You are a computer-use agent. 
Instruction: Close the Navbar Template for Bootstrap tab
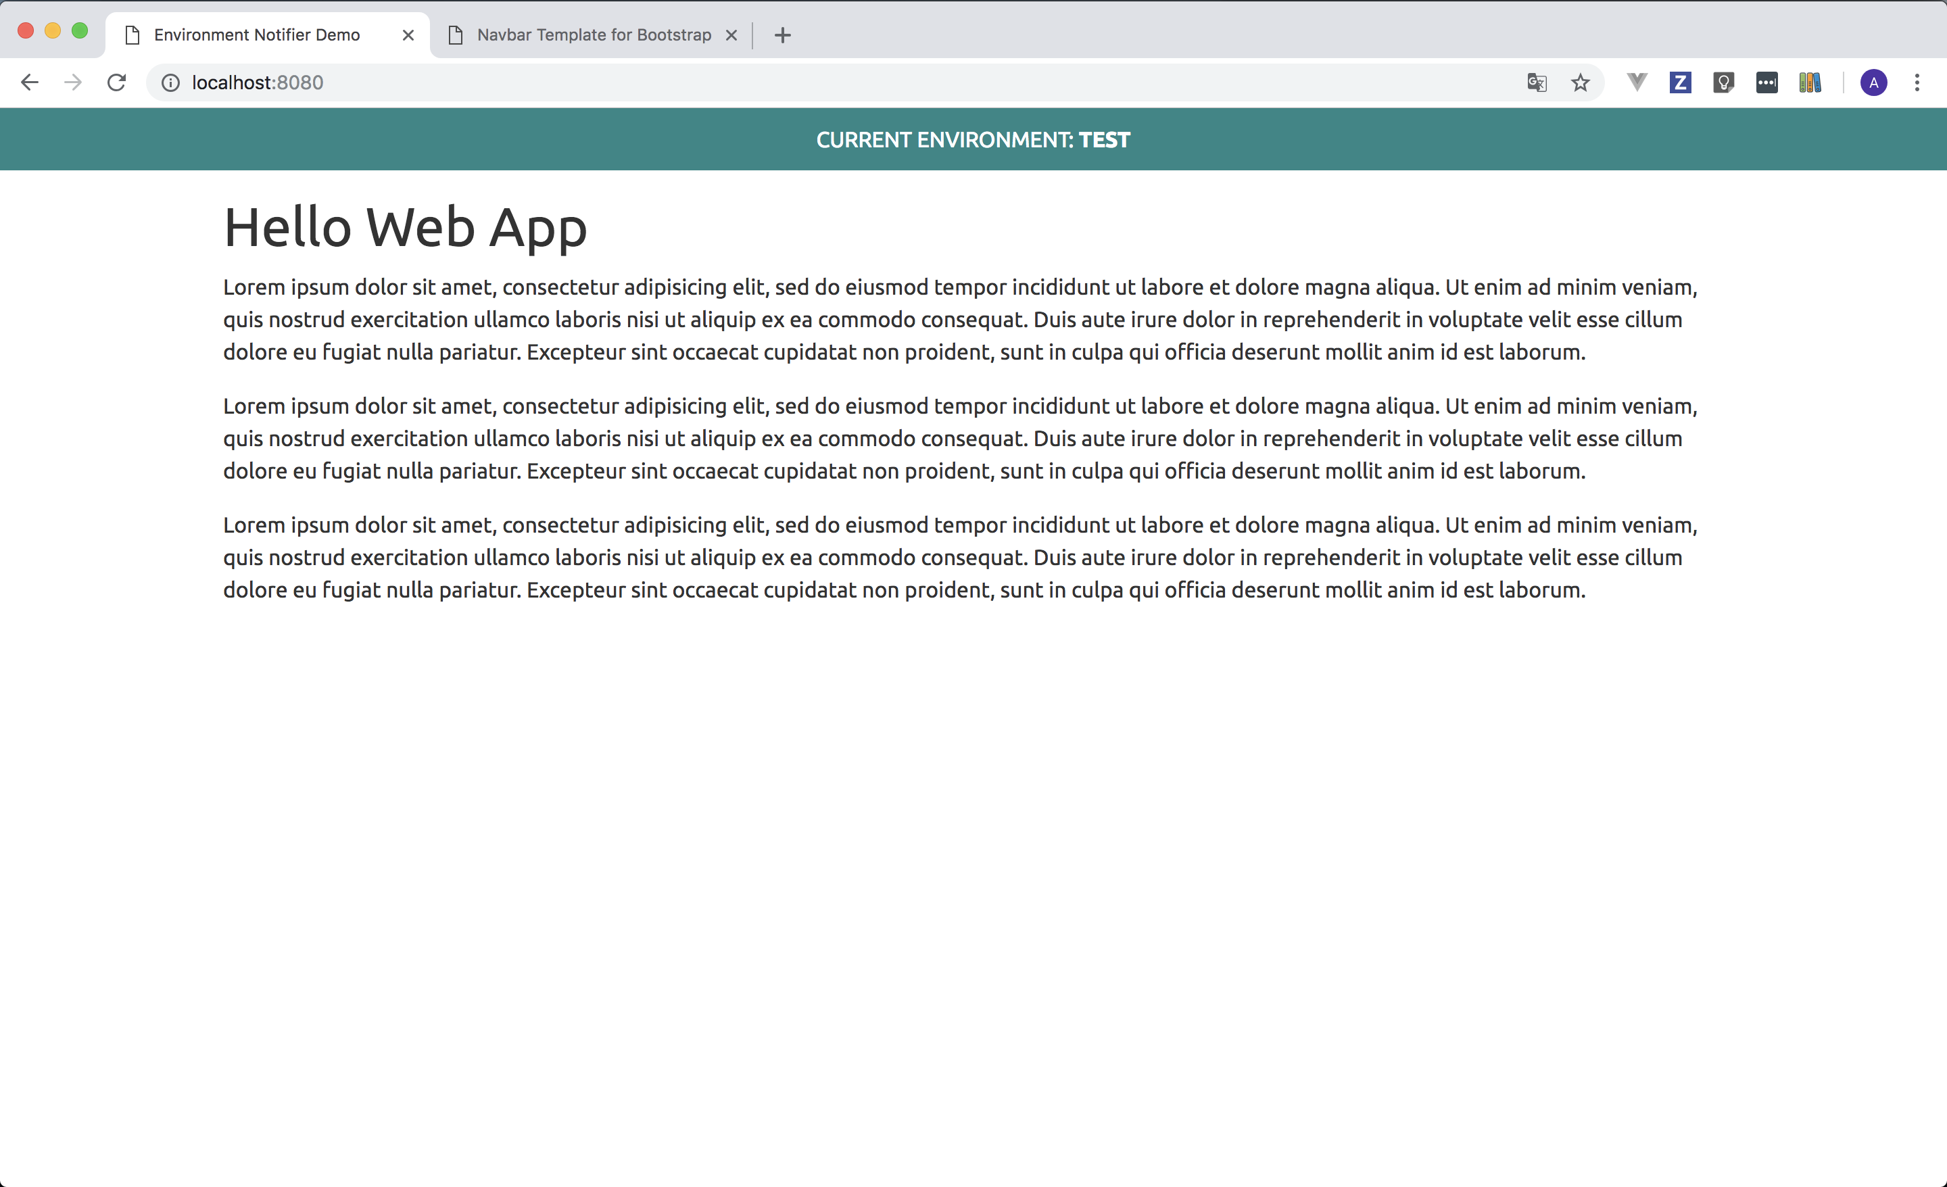click(x=731, y=34)
